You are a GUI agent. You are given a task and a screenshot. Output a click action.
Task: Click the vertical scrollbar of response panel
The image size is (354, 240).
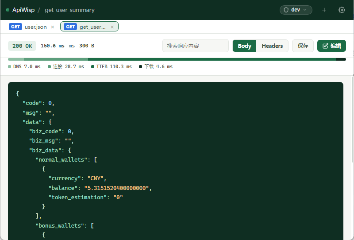coord(353,119)
